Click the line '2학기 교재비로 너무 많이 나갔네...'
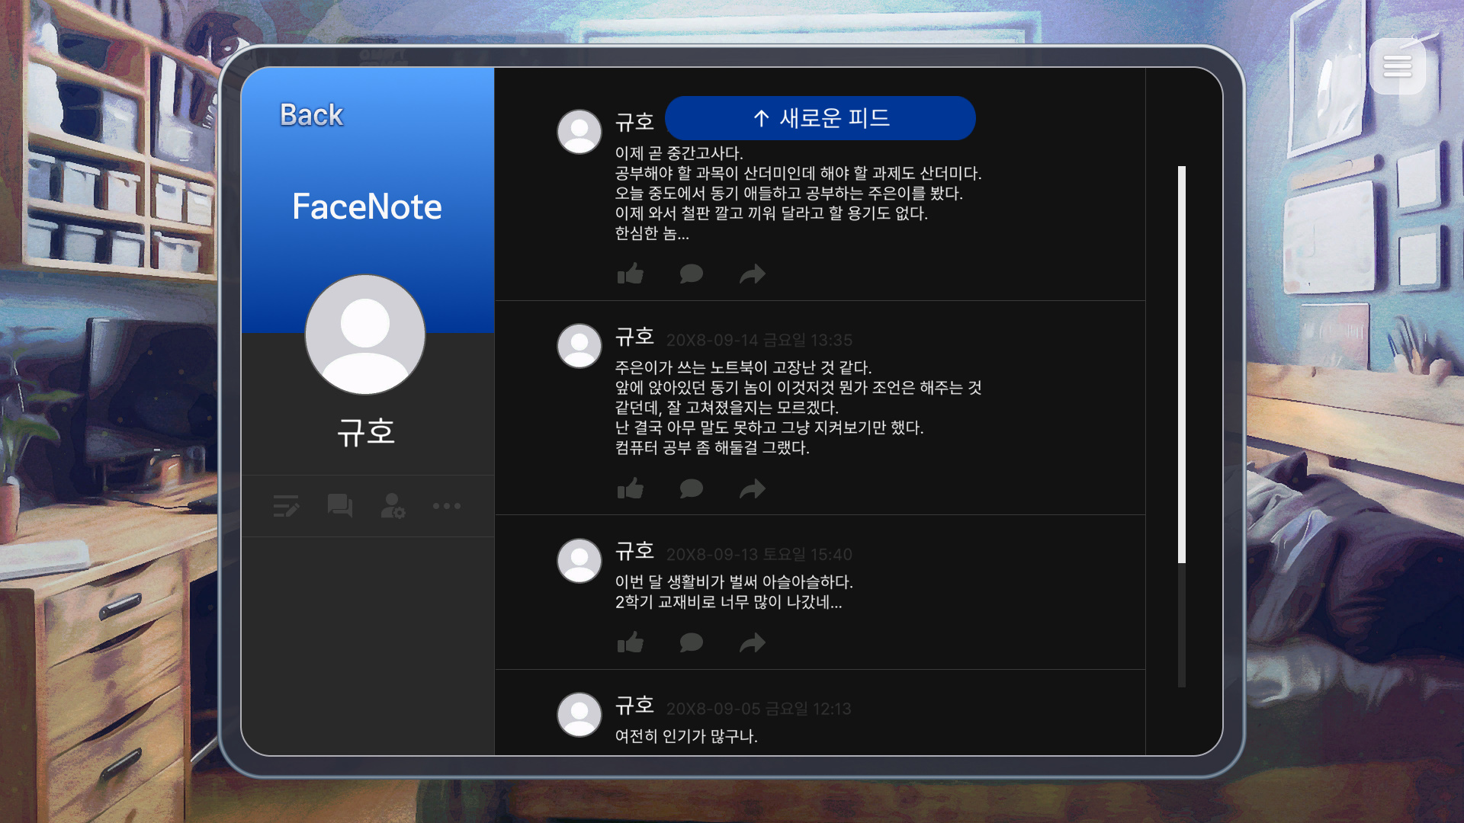The image size is (1464, 823). (729, 602)
